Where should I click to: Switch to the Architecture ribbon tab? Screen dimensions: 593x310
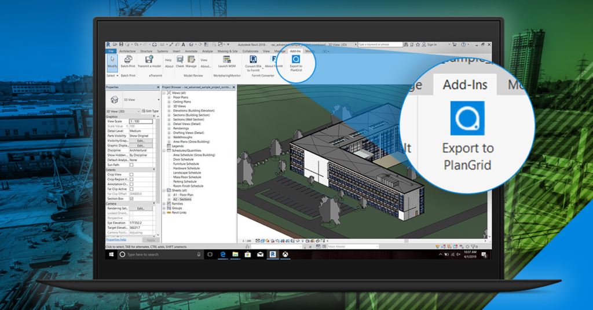(x=127, y=51)
